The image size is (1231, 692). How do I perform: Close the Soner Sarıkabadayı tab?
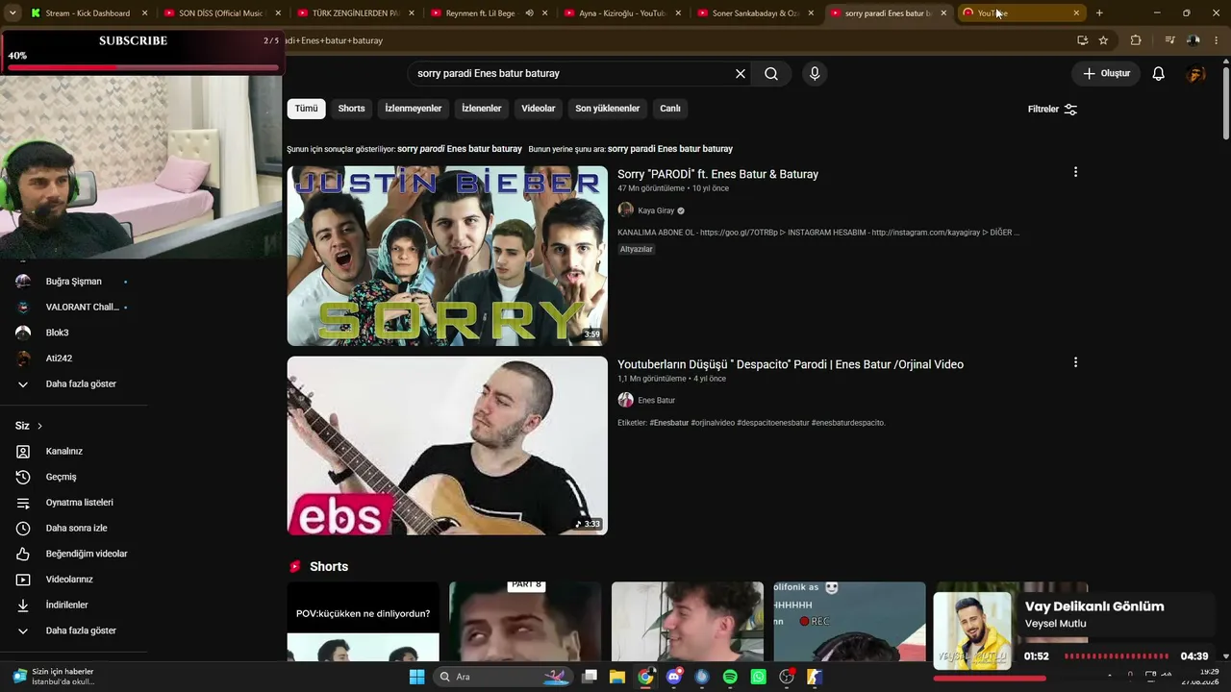coord(811,13)
